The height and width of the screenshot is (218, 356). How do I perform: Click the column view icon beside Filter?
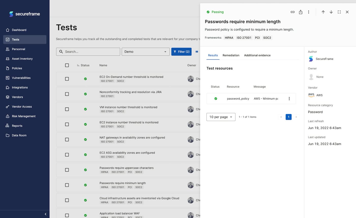click(197, 52)
